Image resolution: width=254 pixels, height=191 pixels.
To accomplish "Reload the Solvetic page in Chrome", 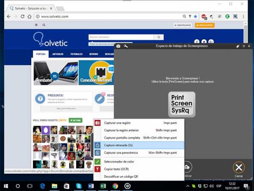I will pos(22,17).
